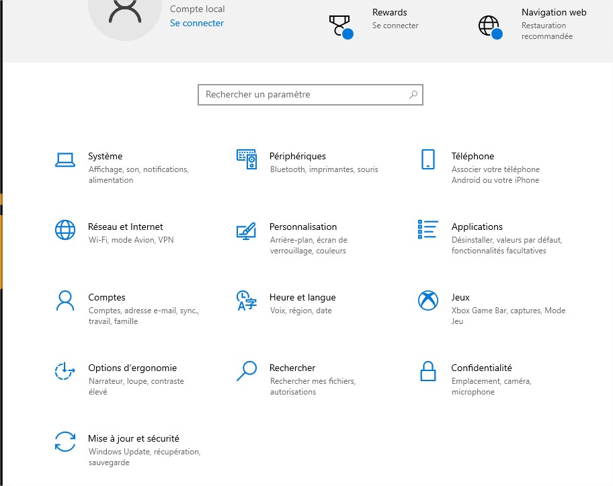613x486 pixels.
Task: Open the Comptes person icon
Action: [65, 300]
